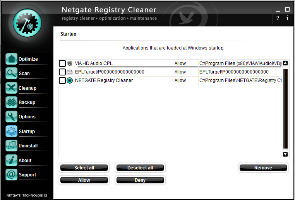The width and height of the screenshot is (295, 200).
Task: Click the NETGATE Registry Cleaner row icon
Action: tap(70, 80)
